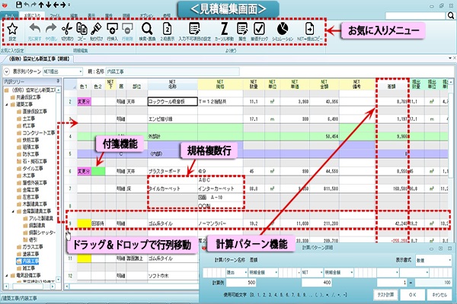The width and height of the screenshot is (457, 304).
Task: Click the 元に戻す undo arrow
Action: [34, 29]
